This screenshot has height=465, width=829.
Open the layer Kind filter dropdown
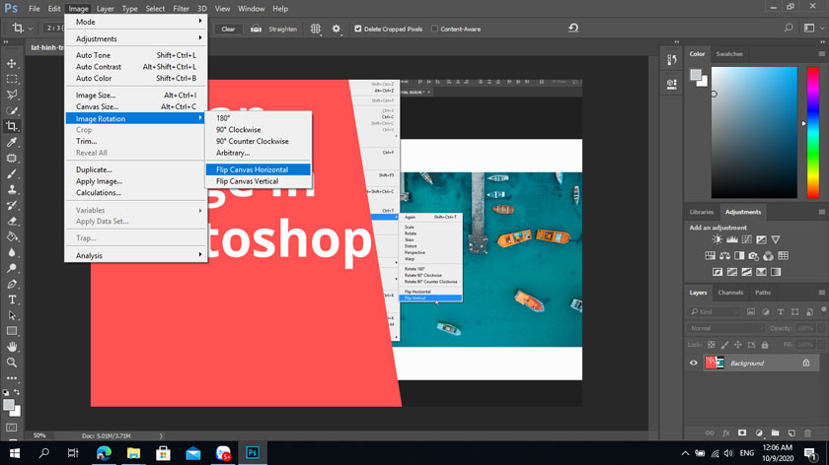[x=715, y=312]
